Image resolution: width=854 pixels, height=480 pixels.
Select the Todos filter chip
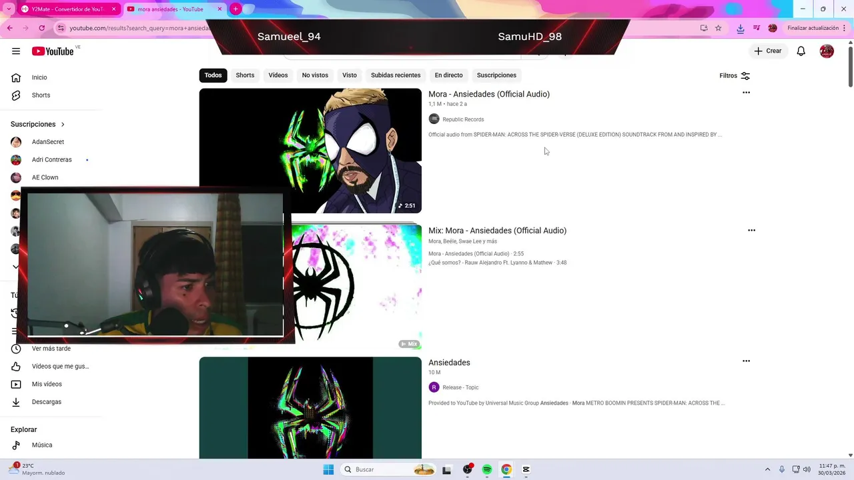213,75
